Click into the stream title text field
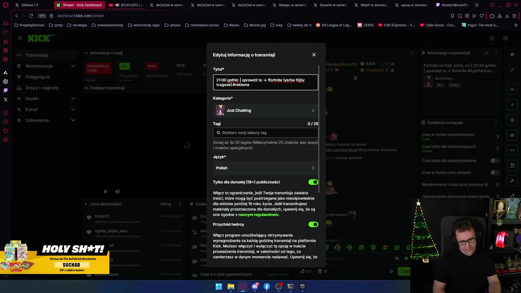The image size is (521, 293). click(x=265, y=82)
